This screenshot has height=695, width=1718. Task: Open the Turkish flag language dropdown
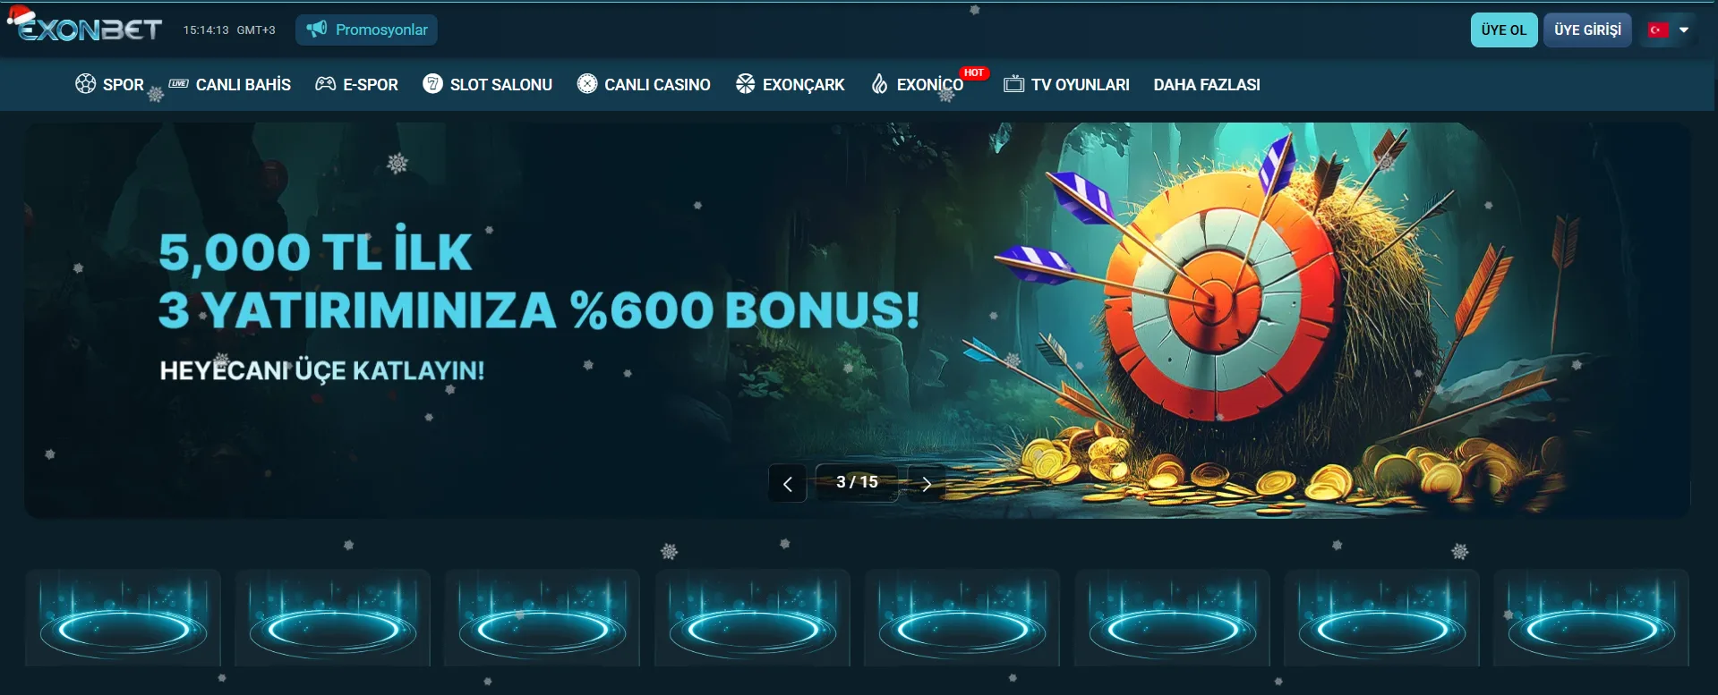coord(1669,30)
